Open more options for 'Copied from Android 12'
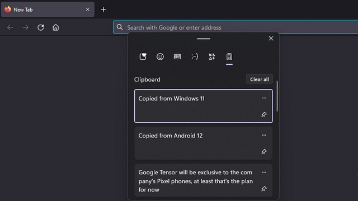This screenshot has width=358, height=201. tap(264, 135)
